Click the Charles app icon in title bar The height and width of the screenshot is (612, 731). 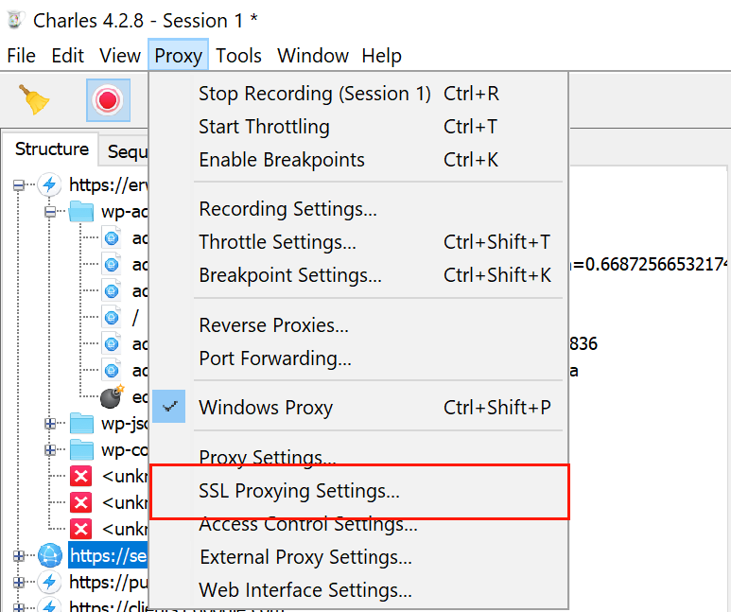[x=13, y=19]
